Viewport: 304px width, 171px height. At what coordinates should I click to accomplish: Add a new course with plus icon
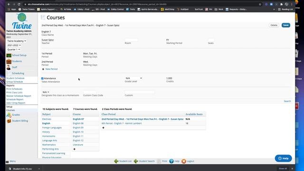(x=74, y=149)
